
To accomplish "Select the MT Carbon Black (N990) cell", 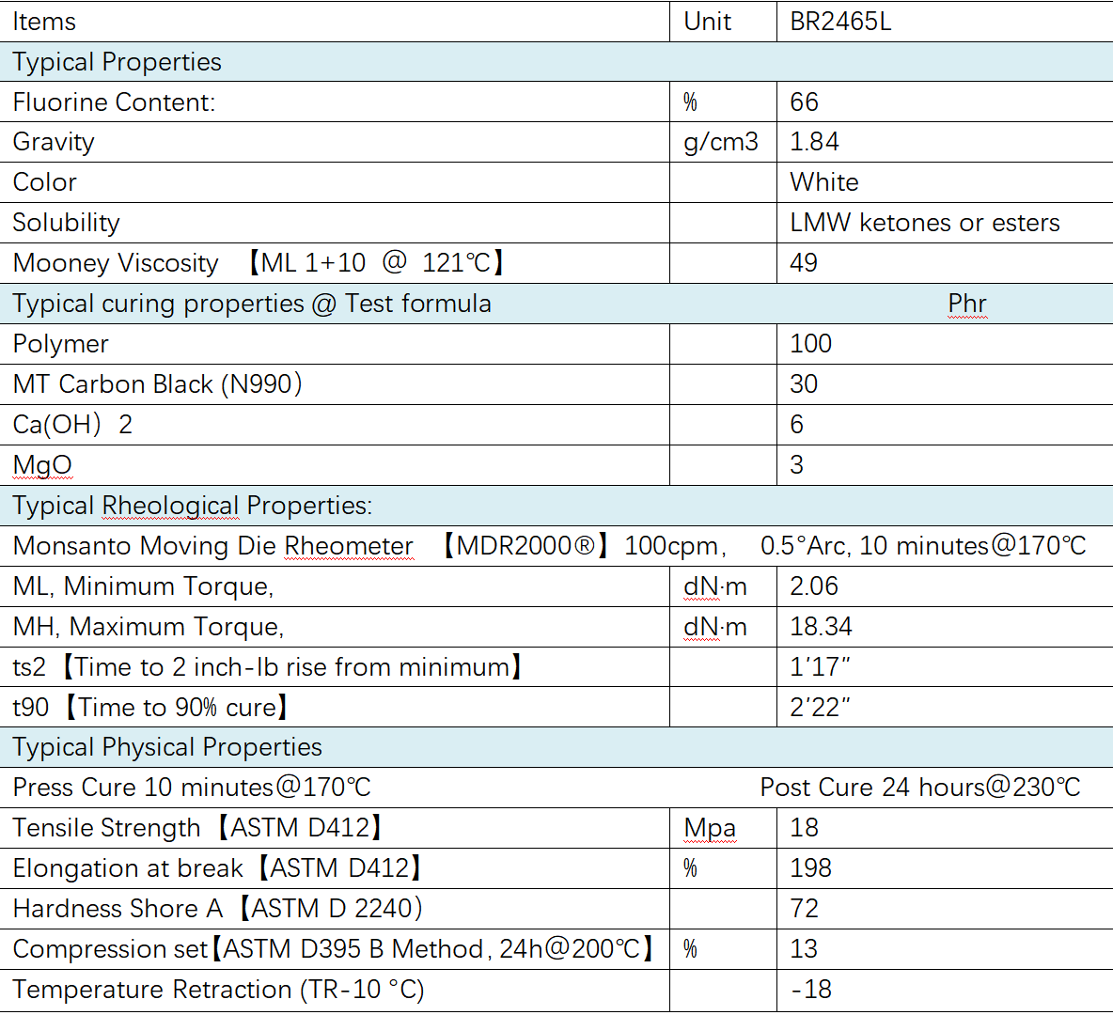I will click(x=157, y=384).
